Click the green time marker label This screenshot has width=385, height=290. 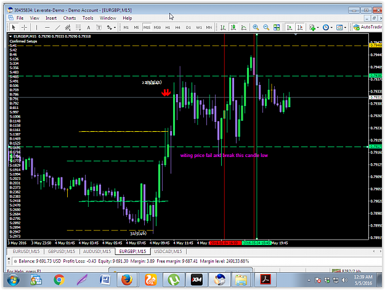point(256,243)
